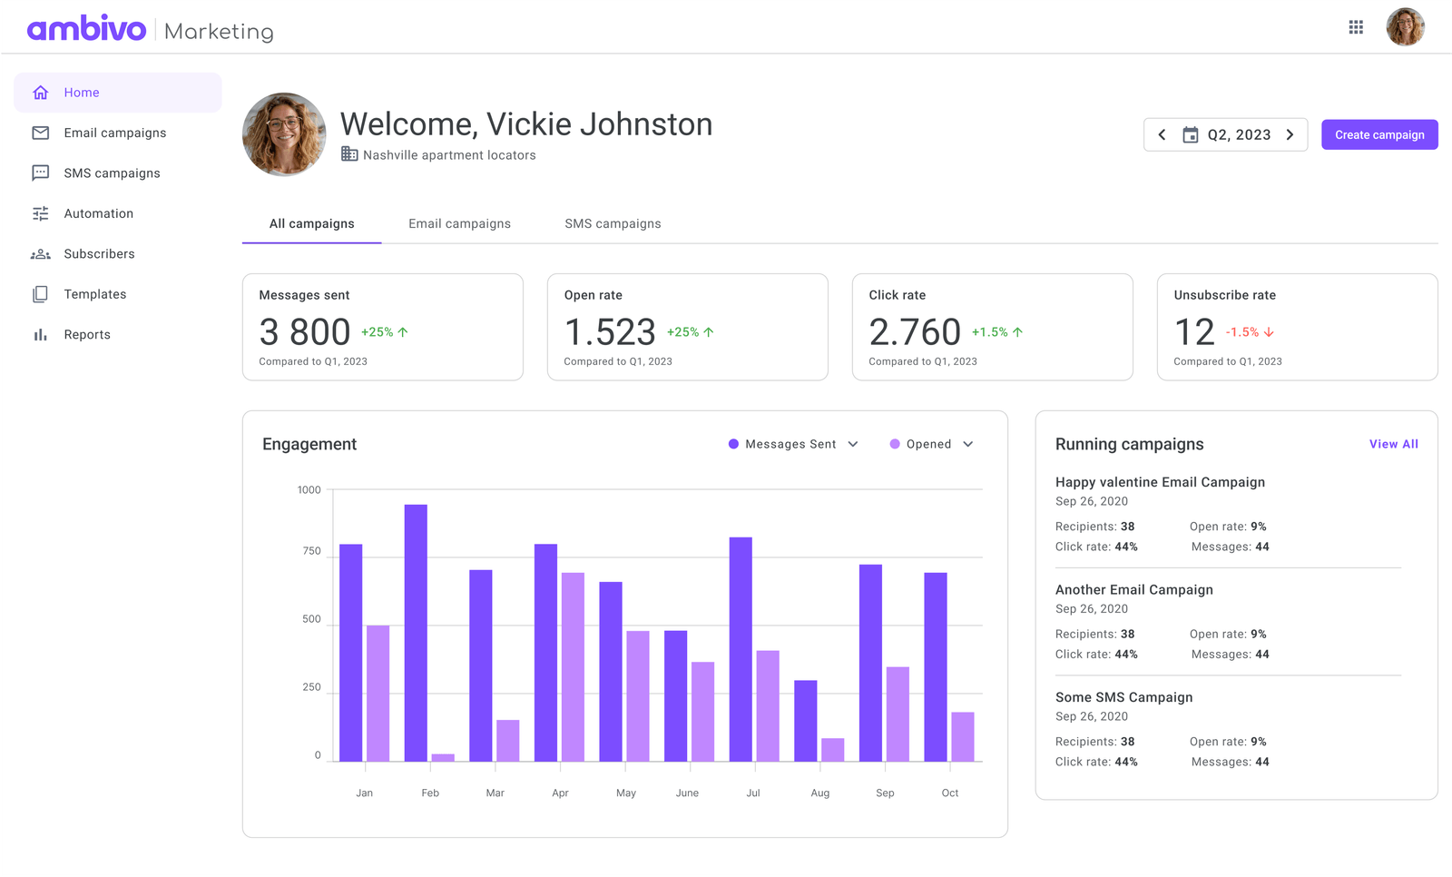The image size is (1452, 877).
Task: Click the Subscribers icon
Action: pos(40,253)
